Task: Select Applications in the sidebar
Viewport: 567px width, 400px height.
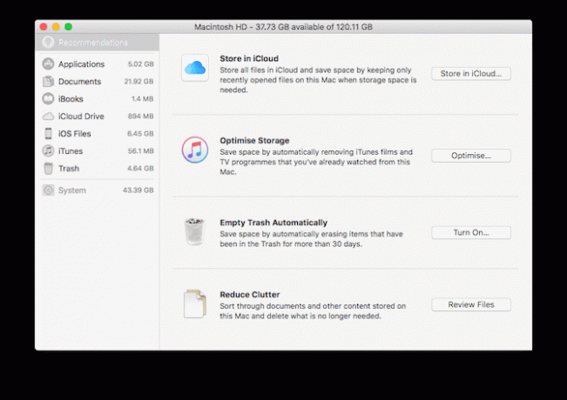Action: point(81,63)
